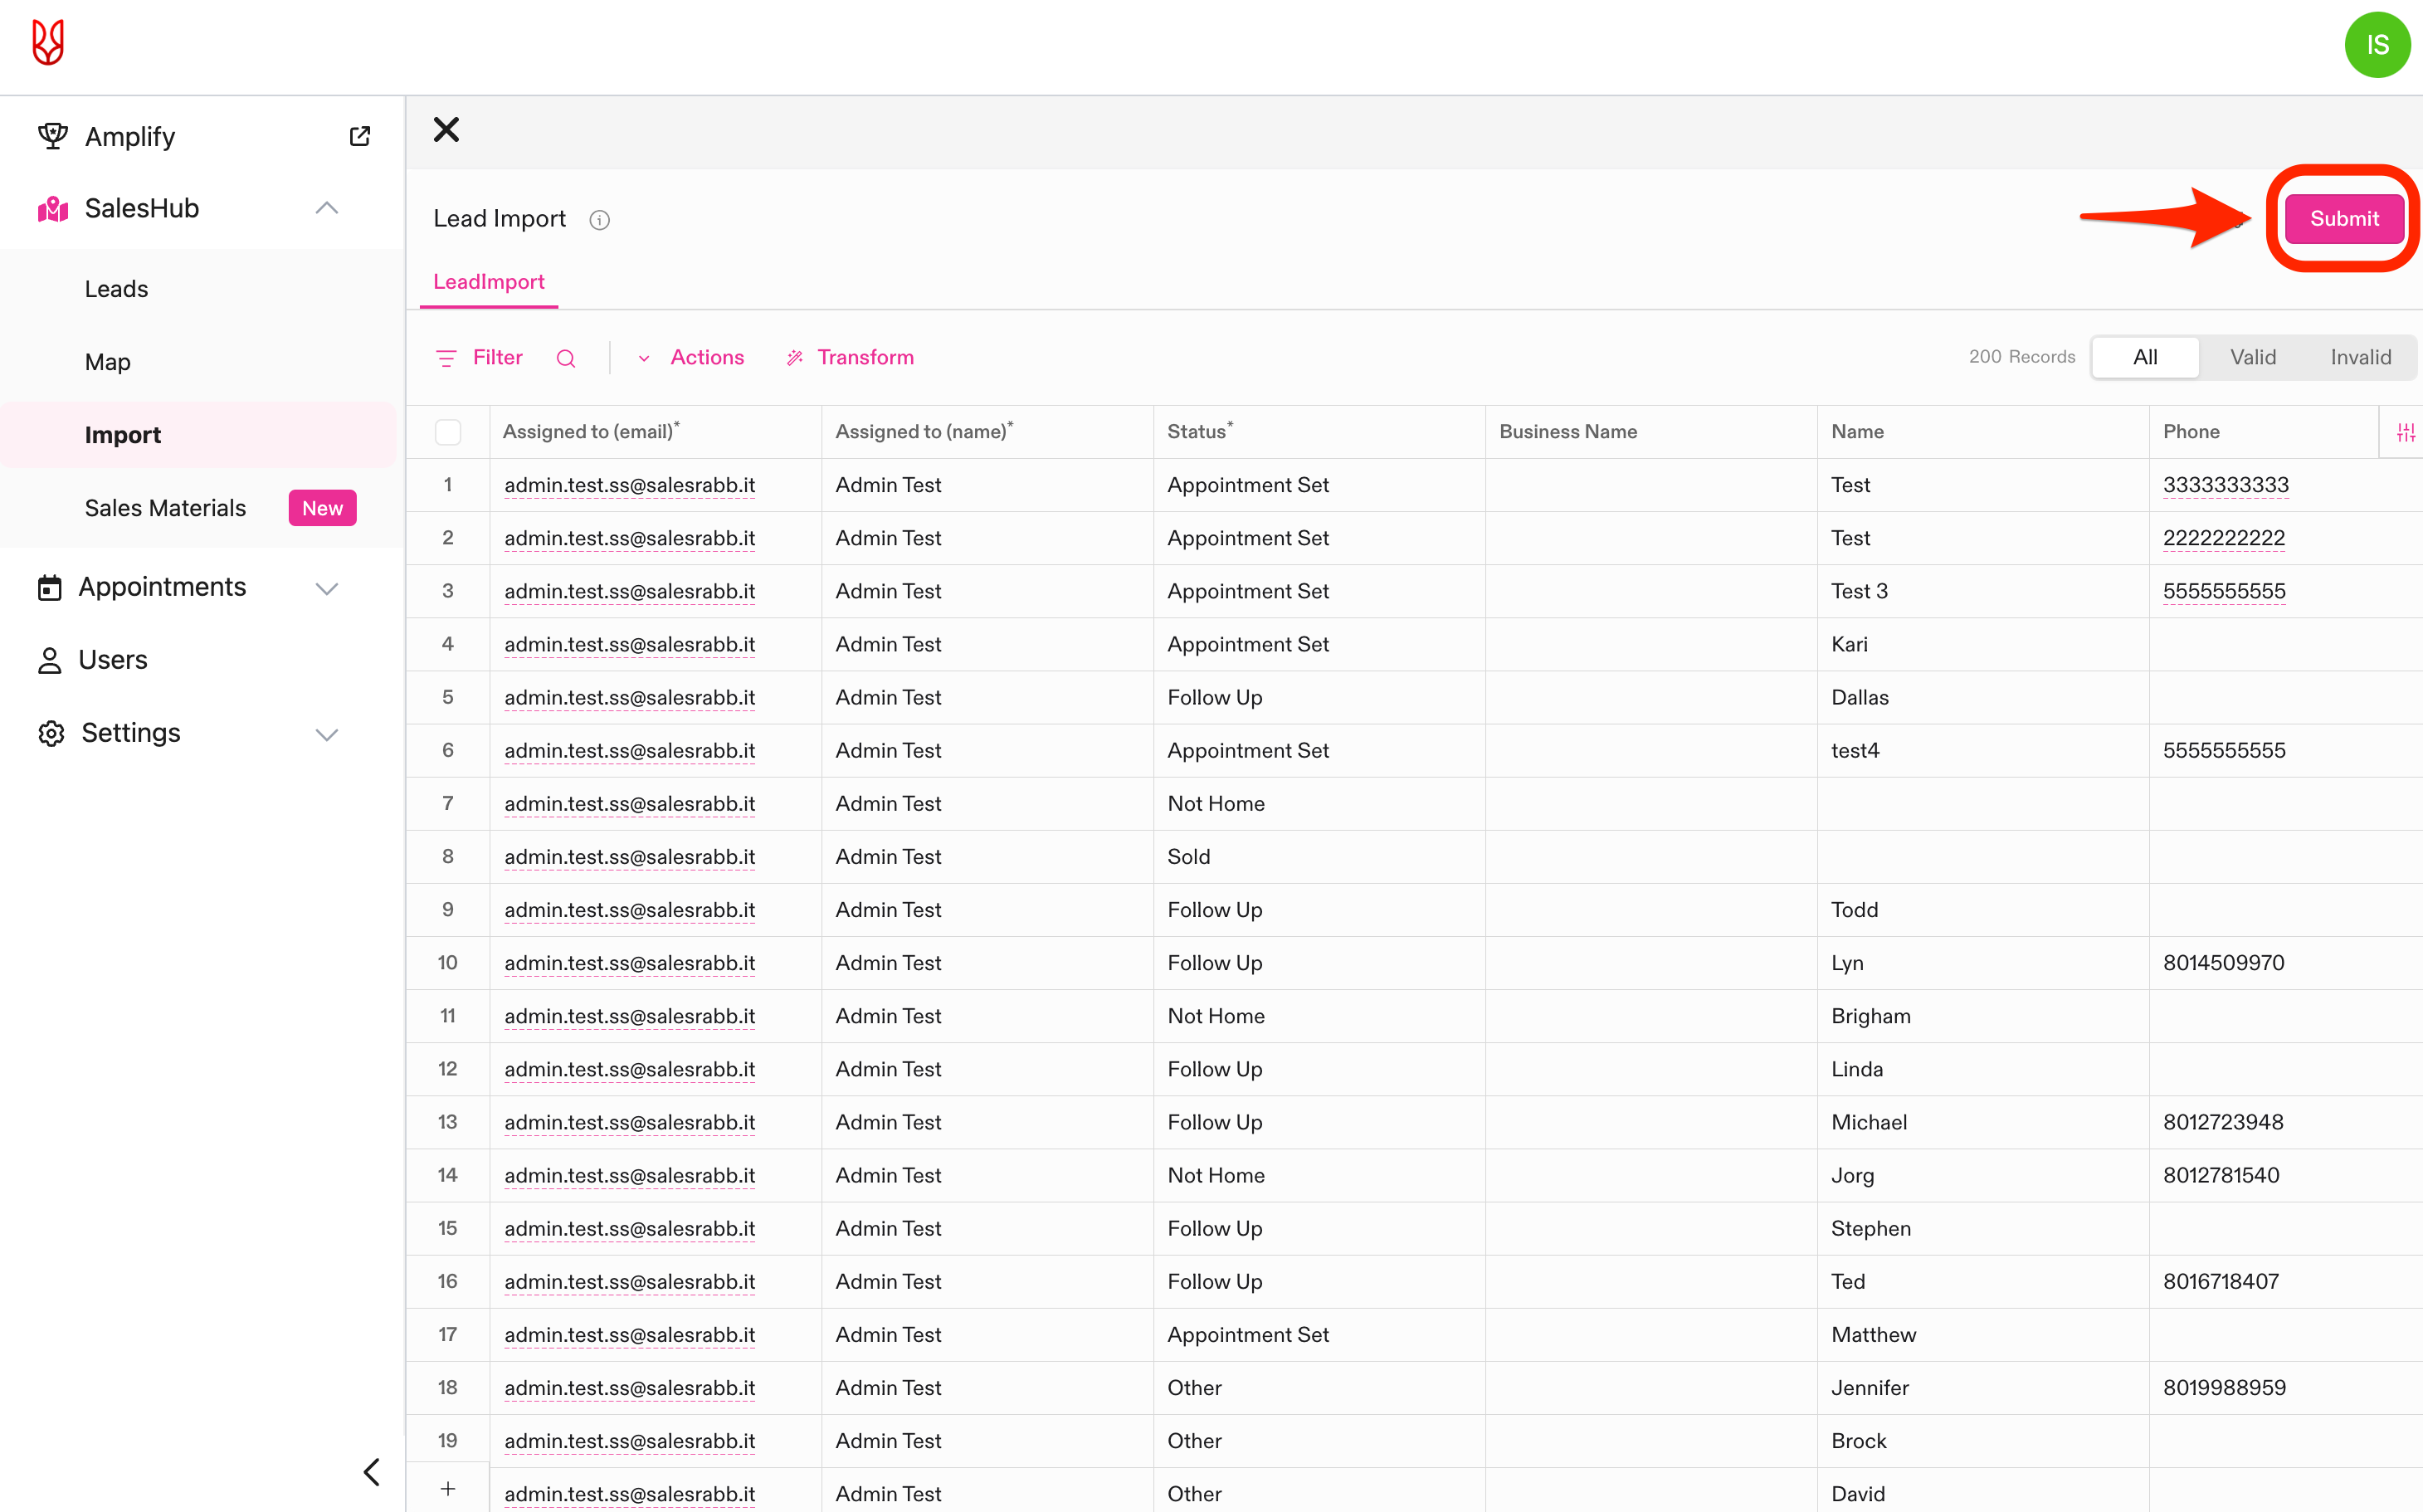Click the Appointments calendar icon
This screenshot has width=2423, height=1512.
50,587
